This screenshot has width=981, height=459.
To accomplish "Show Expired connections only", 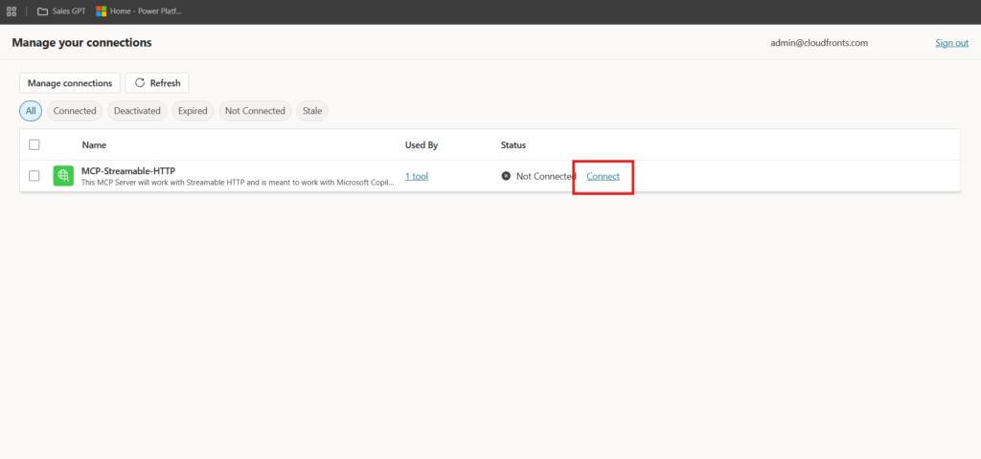I will pos(193,111).
